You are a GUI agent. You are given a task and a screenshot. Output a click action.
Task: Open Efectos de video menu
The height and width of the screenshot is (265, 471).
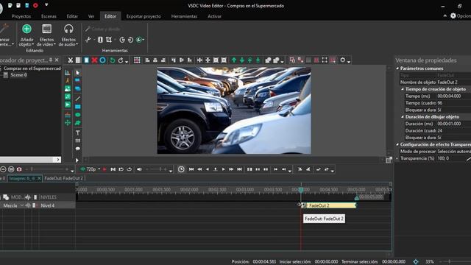(x=46, y=35)
